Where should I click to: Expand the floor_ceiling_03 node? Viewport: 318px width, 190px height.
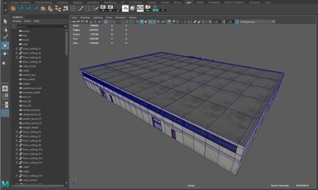pos(17,58)
